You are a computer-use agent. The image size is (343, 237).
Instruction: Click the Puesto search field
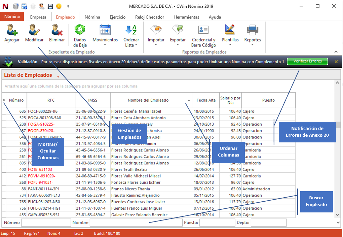217,223
